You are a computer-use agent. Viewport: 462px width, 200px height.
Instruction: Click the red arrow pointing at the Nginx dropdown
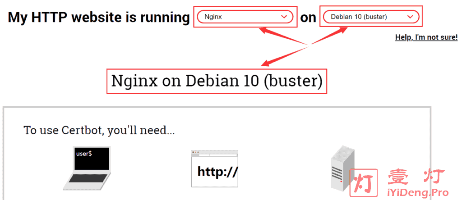pyautogui.click(x=283, y=36)
